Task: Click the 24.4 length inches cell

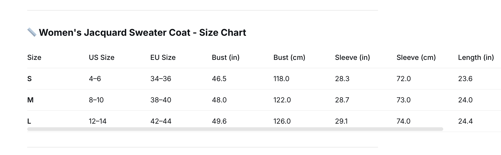Action: 465,121
